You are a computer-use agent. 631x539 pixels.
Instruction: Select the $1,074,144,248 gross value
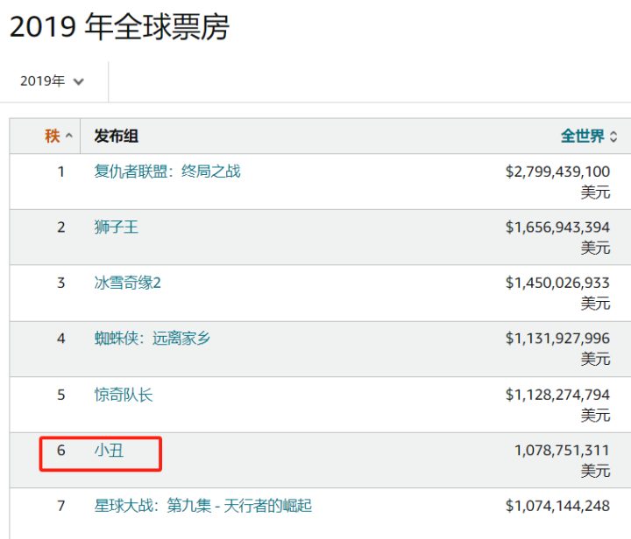(x=557, y=506)
